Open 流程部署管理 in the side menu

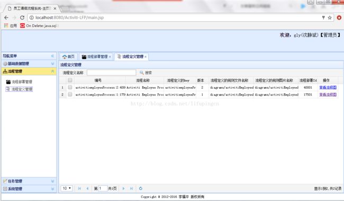click(19, 82)
